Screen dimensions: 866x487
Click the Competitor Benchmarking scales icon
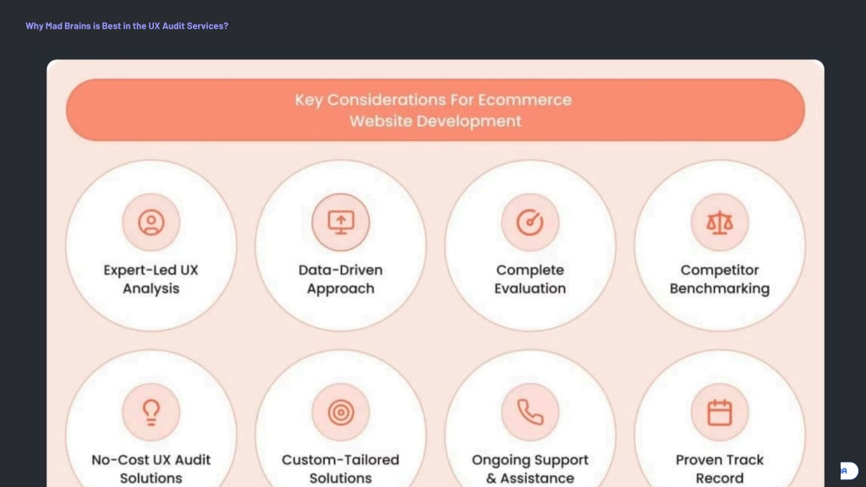720,222
